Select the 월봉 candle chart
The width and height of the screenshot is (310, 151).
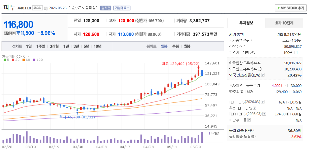[x=187, y=46]
